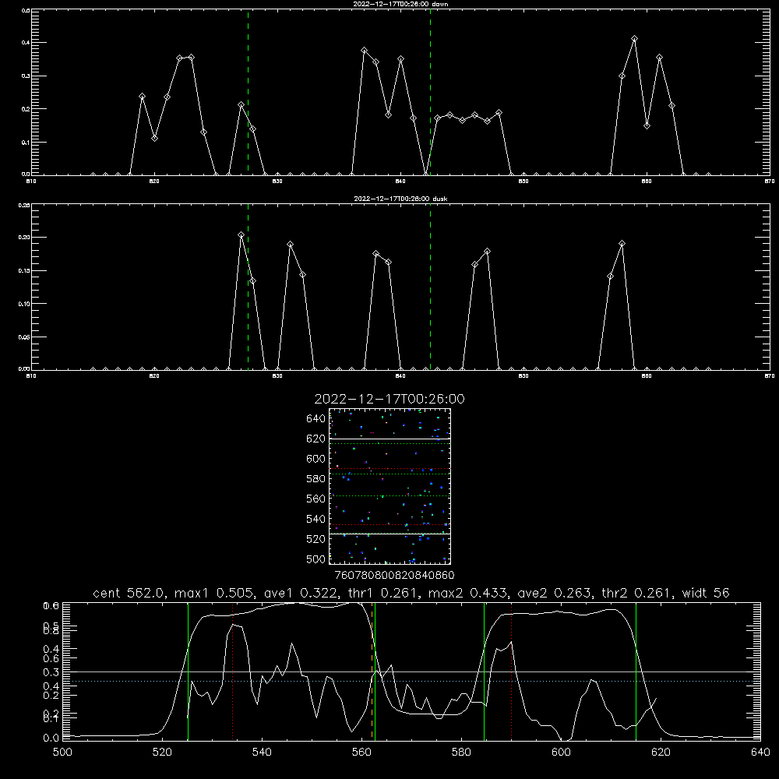Click the lower solid white horizontal line in scatter image
Viewport: 779px width, 779px height.
(x=390, y=534)
